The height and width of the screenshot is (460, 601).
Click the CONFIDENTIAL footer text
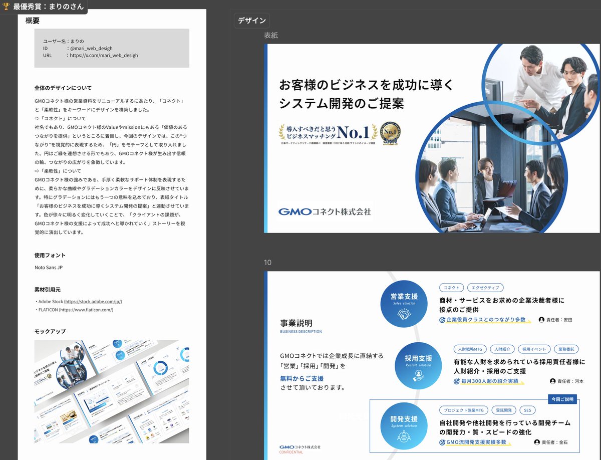click(x=291, y=452)
